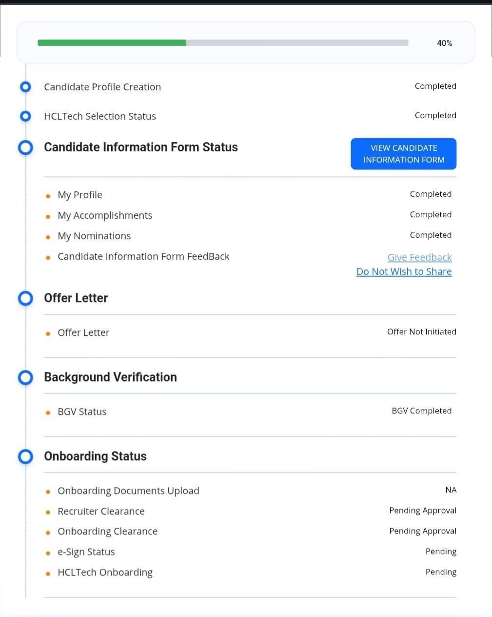Select the Background Verification timeline circle
This screenshot has width=492, height=617.
25,377
